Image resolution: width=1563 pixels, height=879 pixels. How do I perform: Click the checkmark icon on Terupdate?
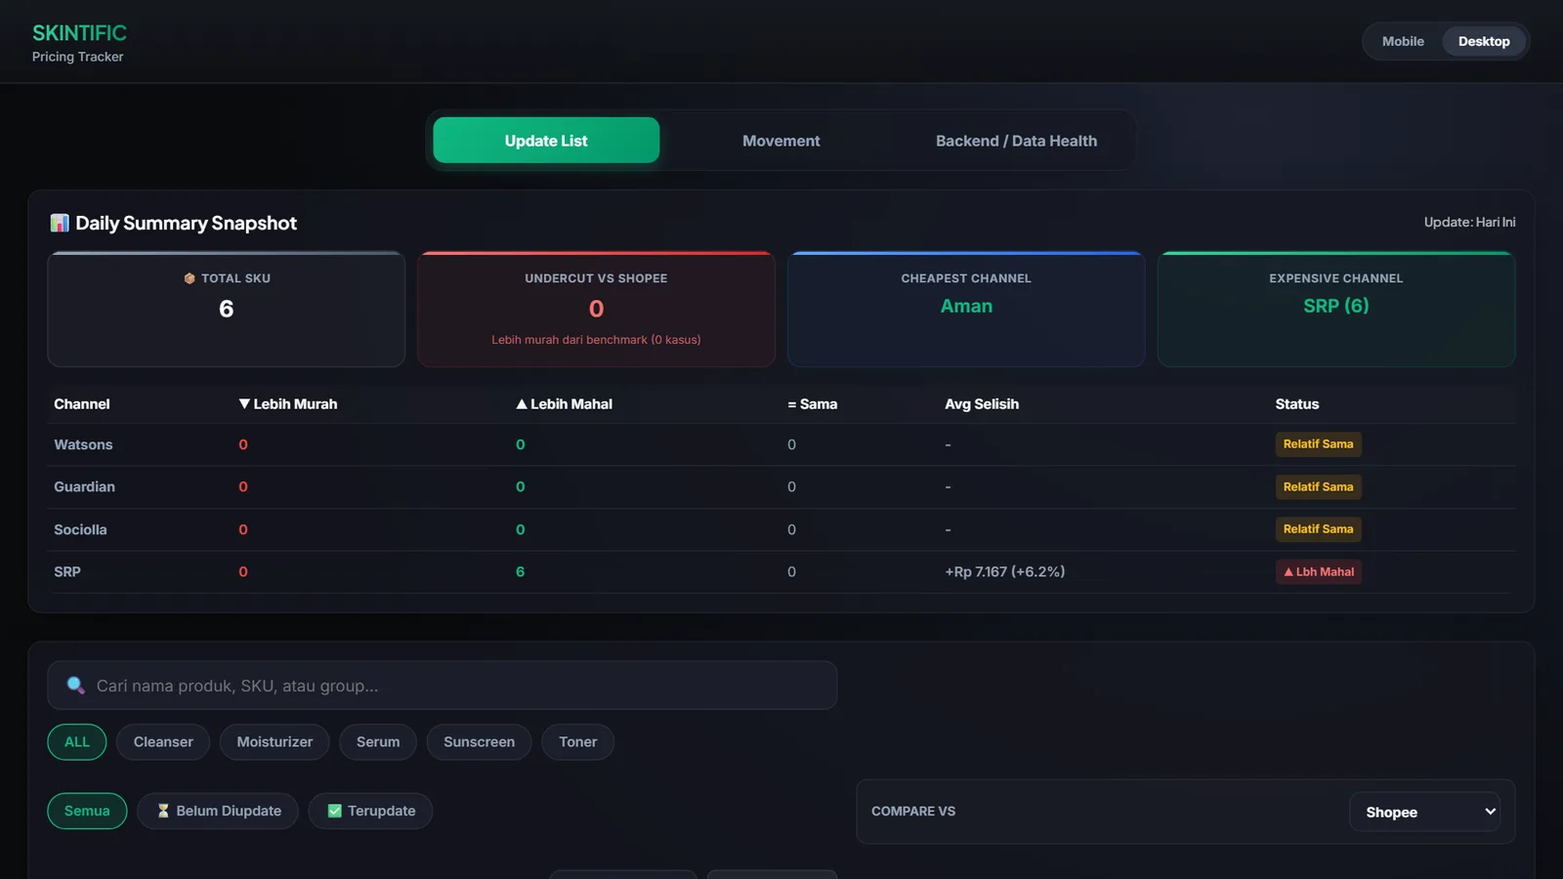[x=334, y=811]
